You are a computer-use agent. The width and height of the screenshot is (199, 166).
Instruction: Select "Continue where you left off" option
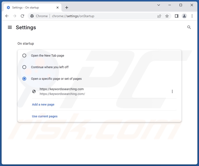click(24, 67)
